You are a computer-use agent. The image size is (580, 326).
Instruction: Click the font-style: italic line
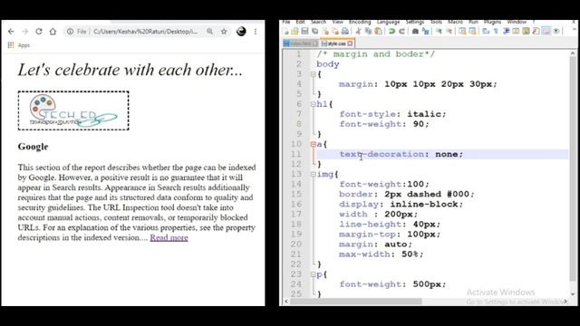pos(392,114)
